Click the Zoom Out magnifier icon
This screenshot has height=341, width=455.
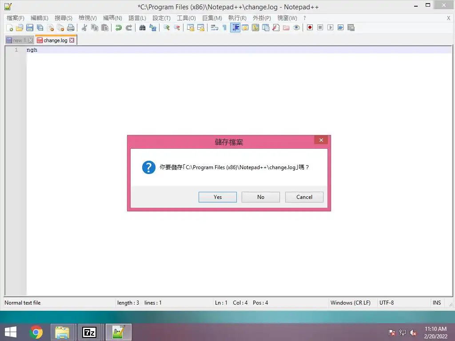[x=177, y=28]
